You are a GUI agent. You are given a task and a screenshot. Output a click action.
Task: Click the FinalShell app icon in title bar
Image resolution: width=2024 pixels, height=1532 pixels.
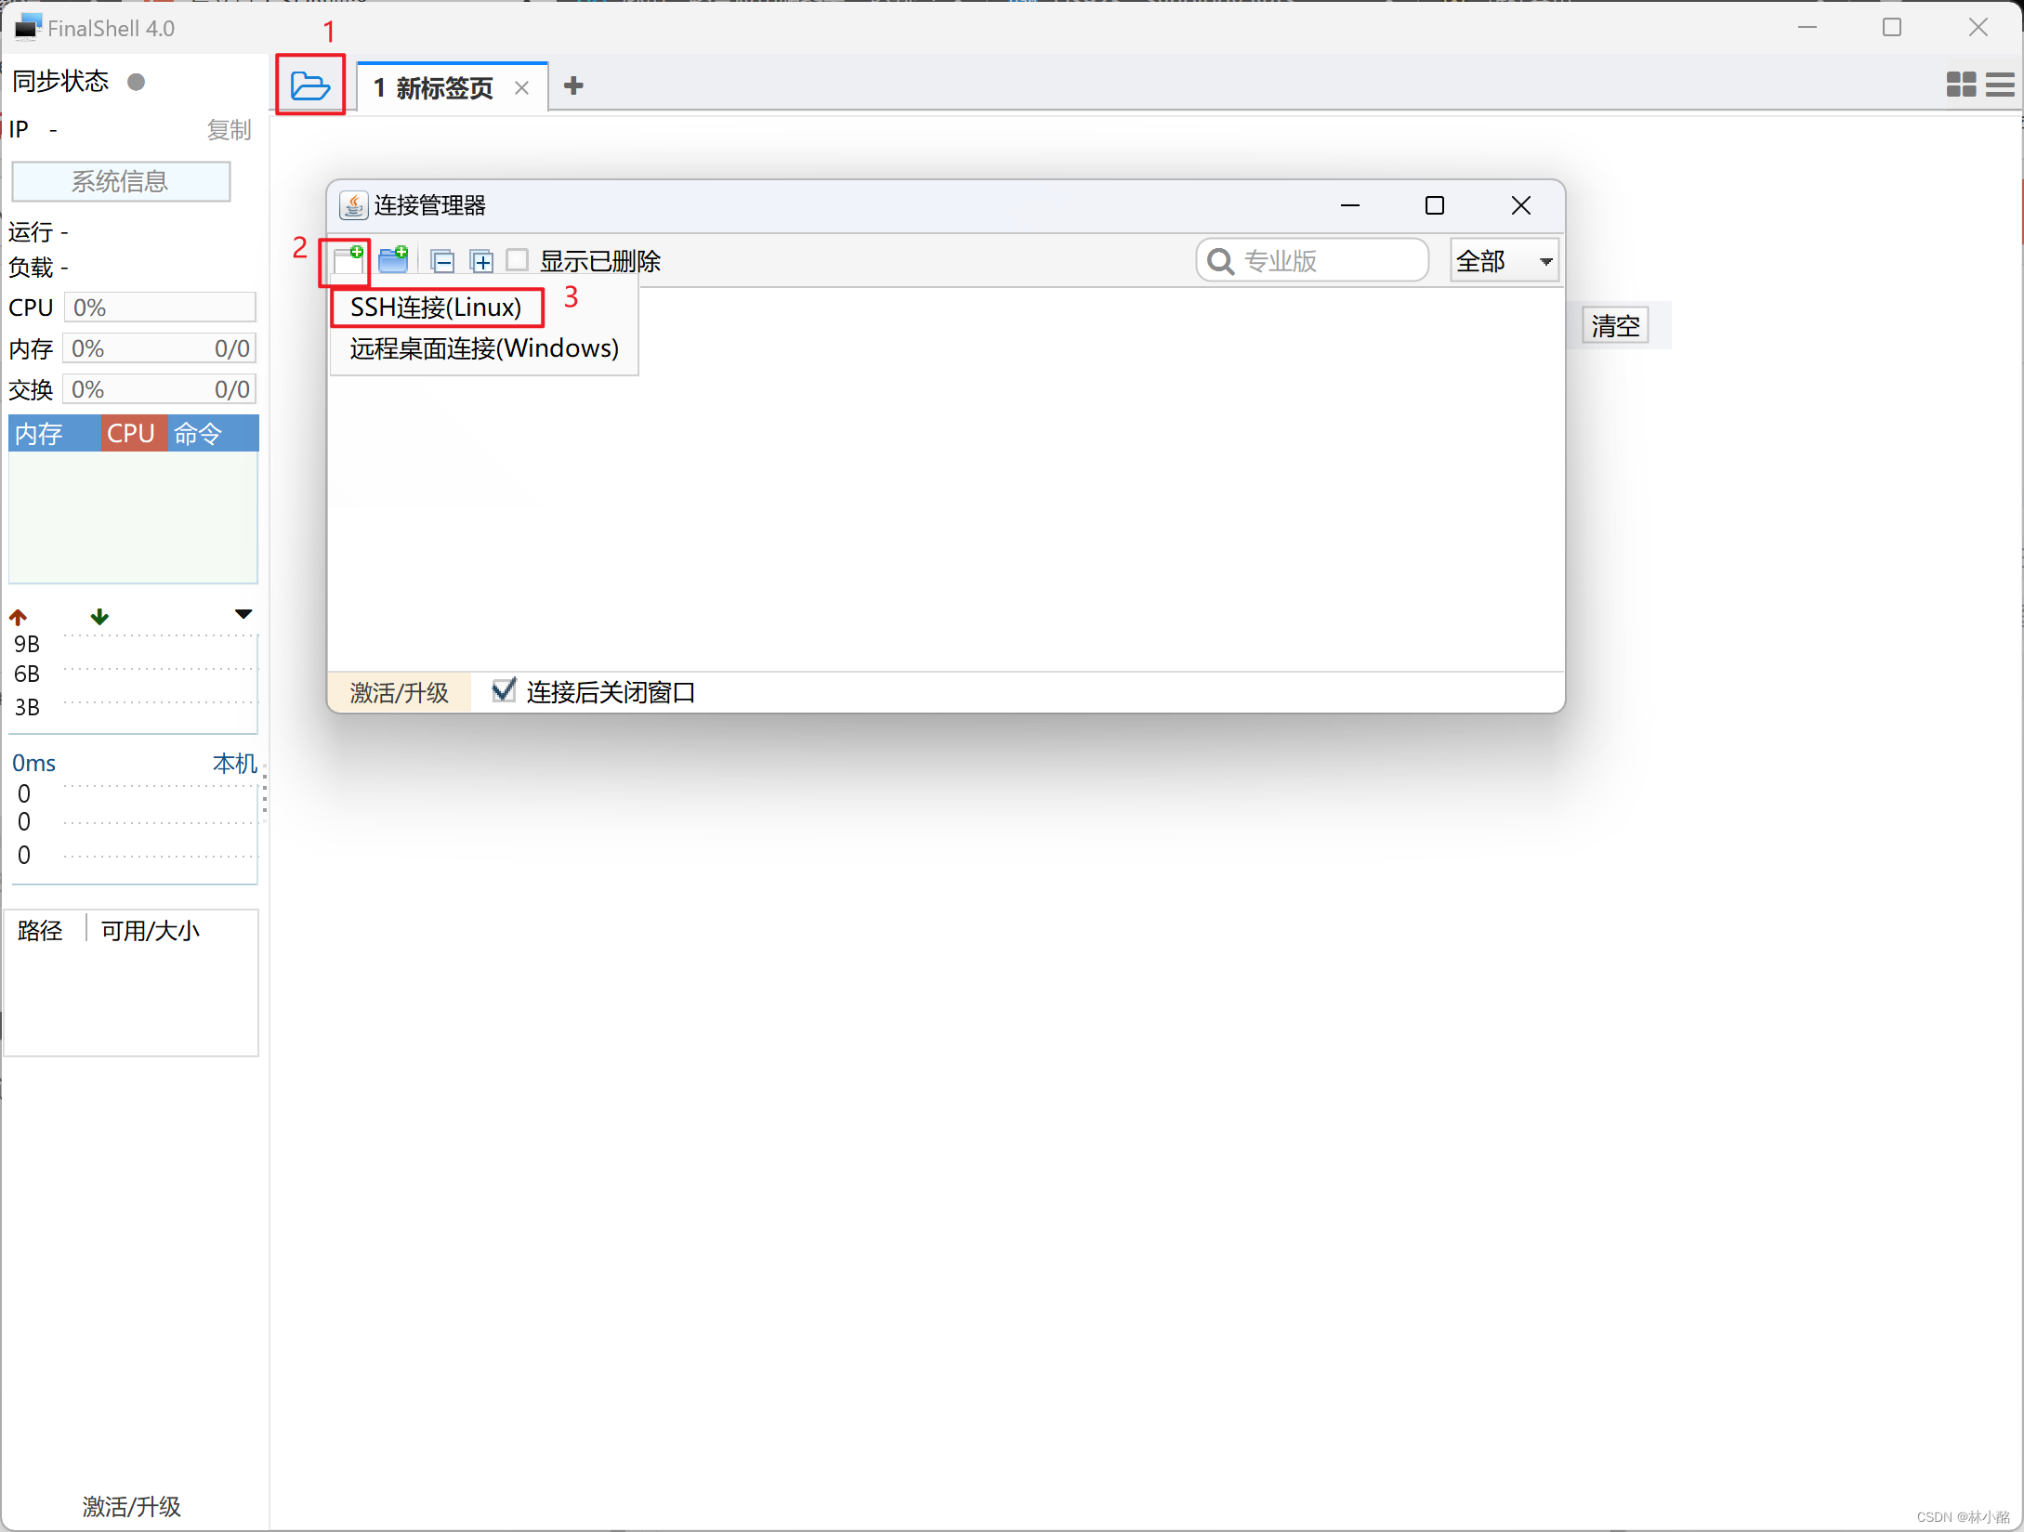[28, 27]
